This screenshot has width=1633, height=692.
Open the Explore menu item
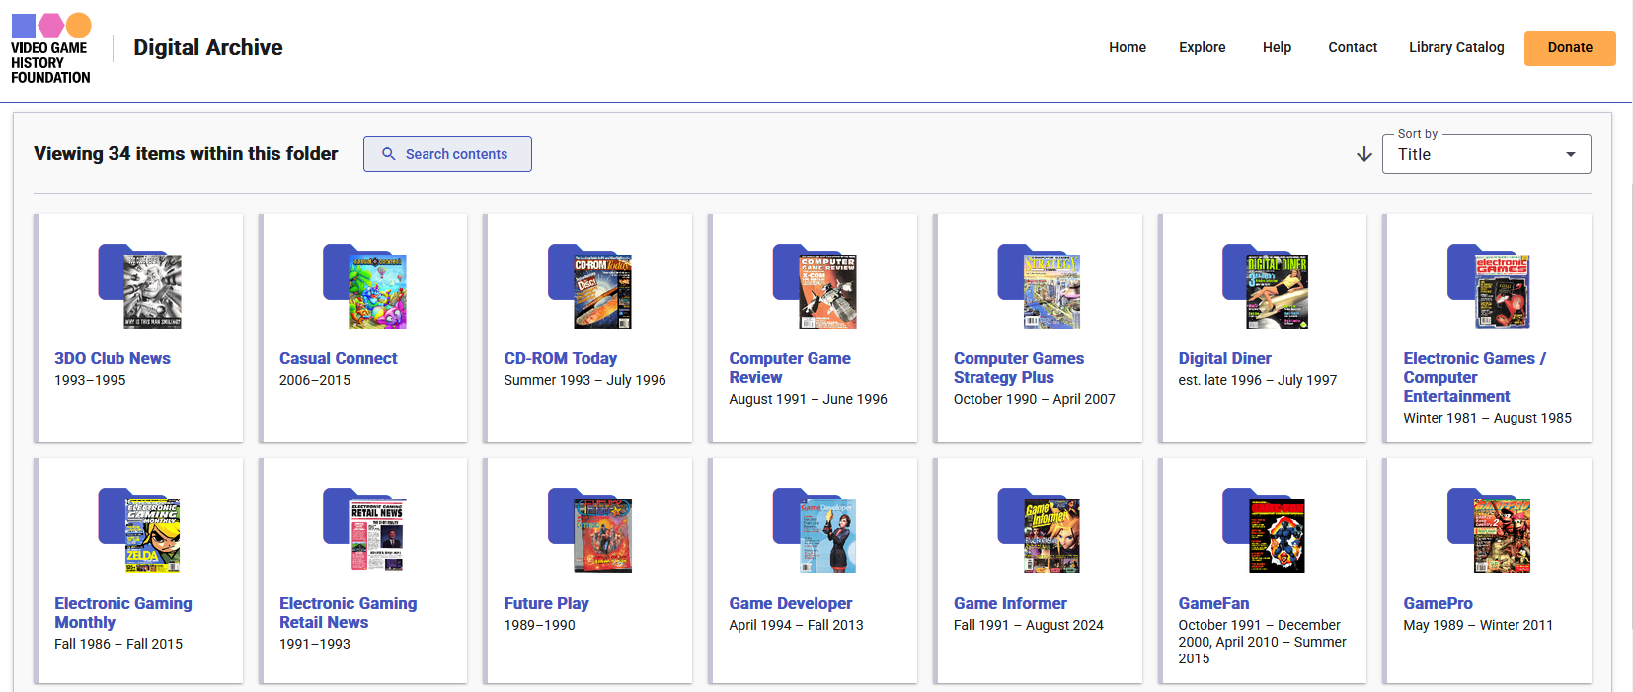(1203, 47)
